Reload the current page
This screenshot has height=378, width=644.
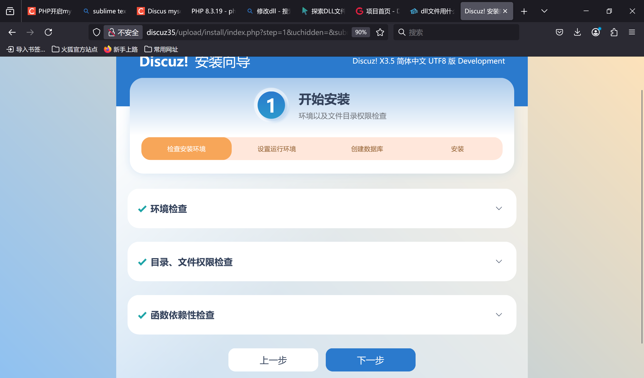pos(48,32)
